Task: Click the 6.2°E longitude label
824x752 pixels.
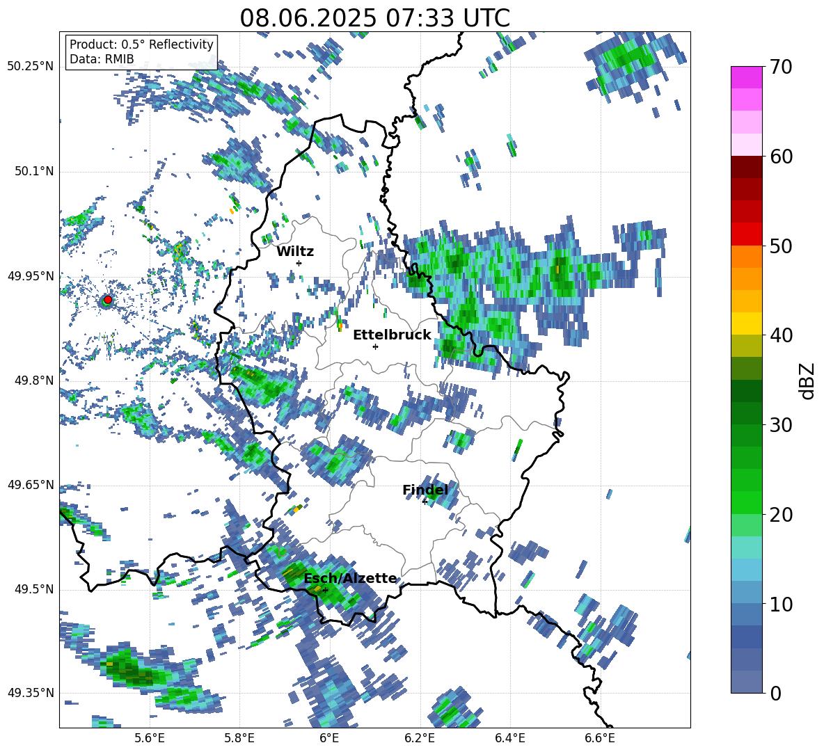Action: click(420, 738)
